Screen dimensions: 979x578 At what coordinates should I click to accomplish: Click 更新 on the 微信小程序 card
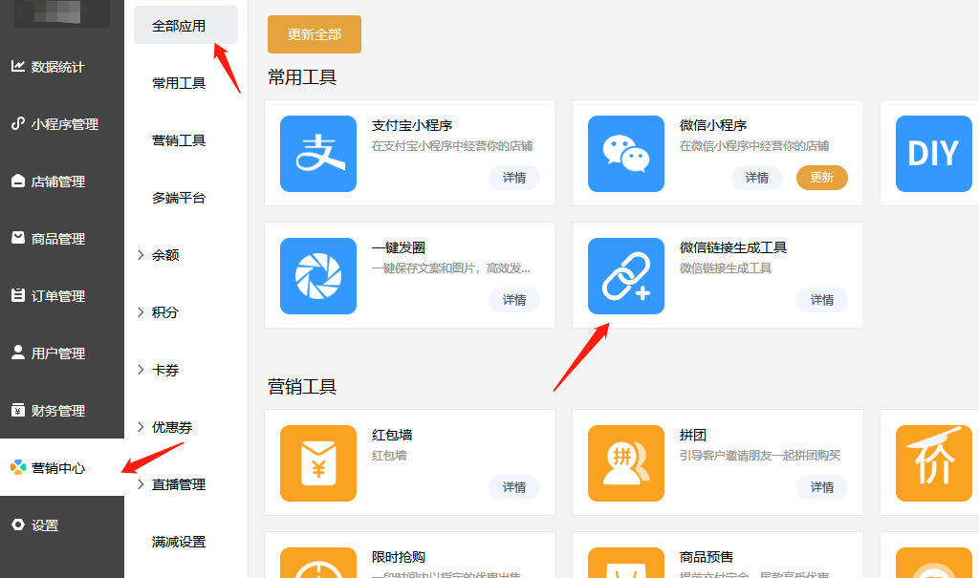pos(822,178)
